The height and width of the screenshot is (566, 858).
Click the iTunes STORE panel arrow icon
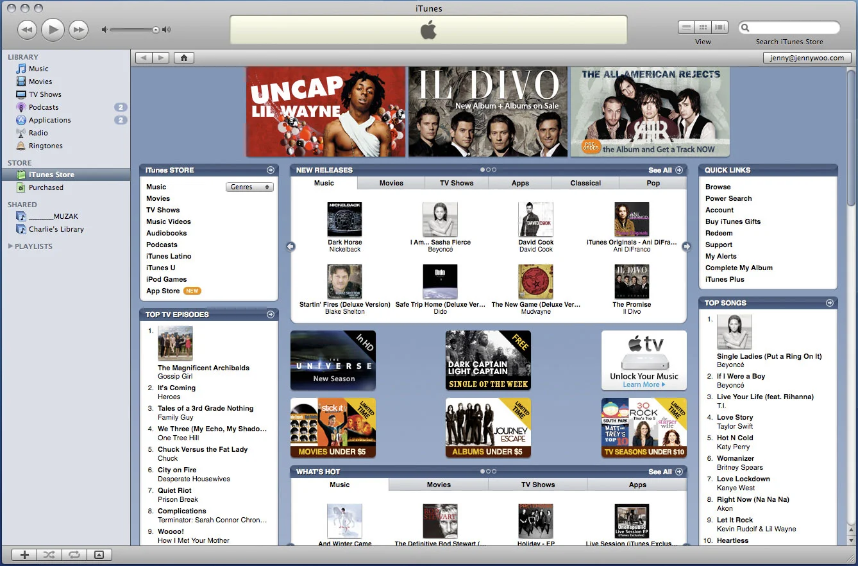pyautogui.click(x=271, y=170)
